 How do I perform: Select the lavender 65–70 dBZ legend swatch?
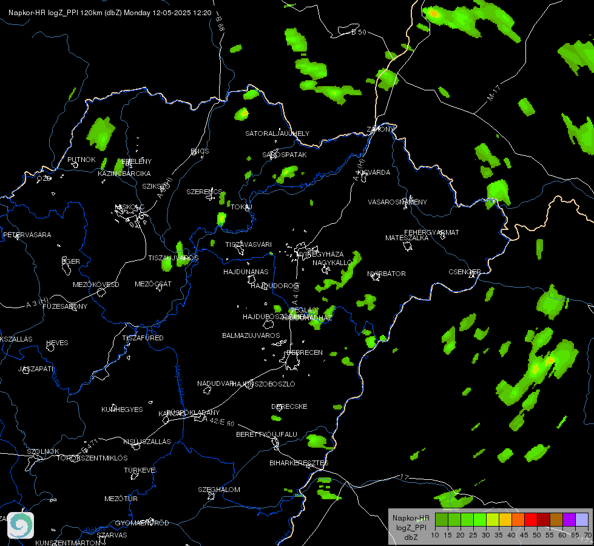[x=582, y=520]
